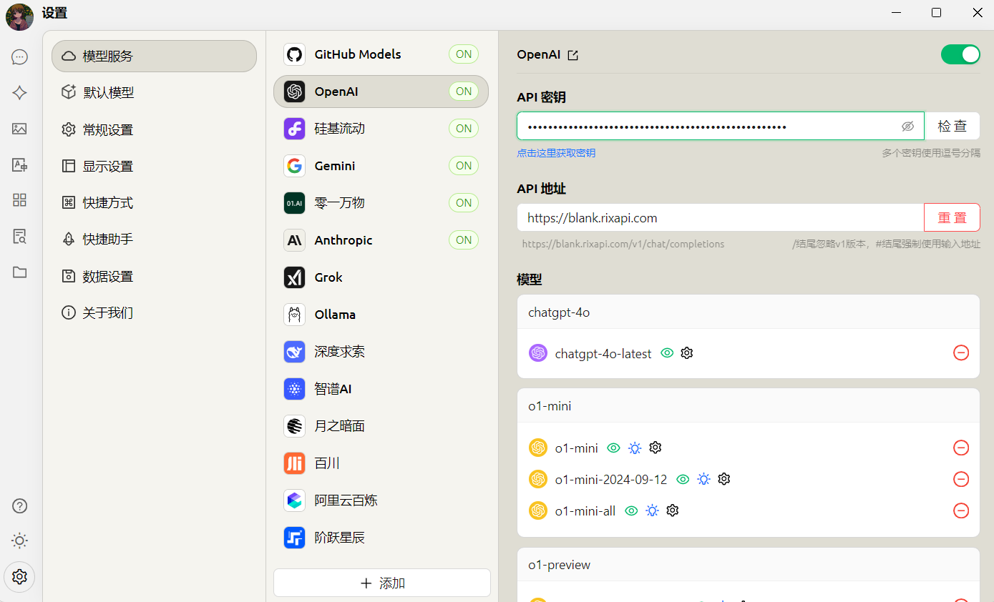Image resolution: width=994 pixels, height=602 pixels.
Task: Select the Gemini provider
Action: (x=381, y=165)
